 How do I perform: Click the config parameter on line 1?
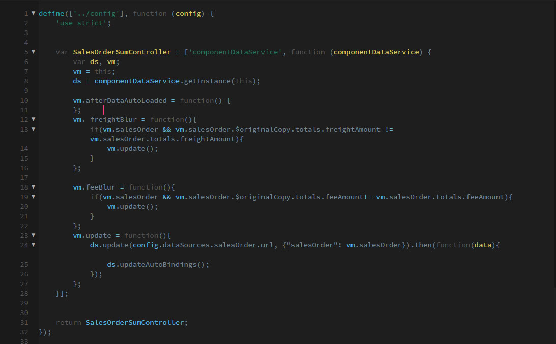[x=188, y=13]
